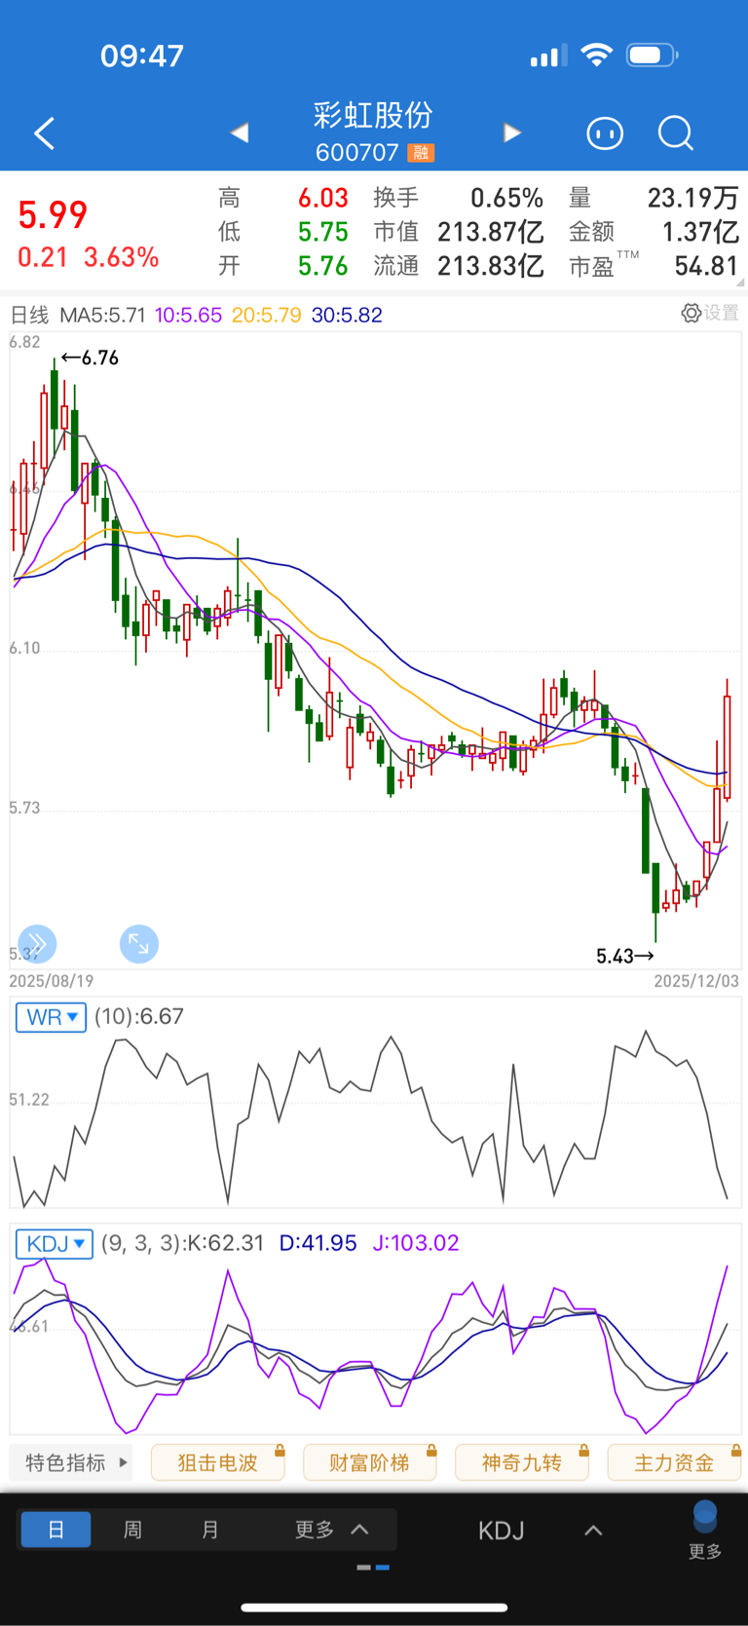Open the 财富阶梯 indicator

pyautogui.click(x=370, y=1462)
